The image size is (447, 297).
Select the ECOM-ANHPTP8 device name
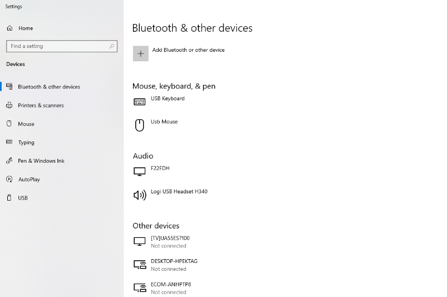(x=171, y=285)
